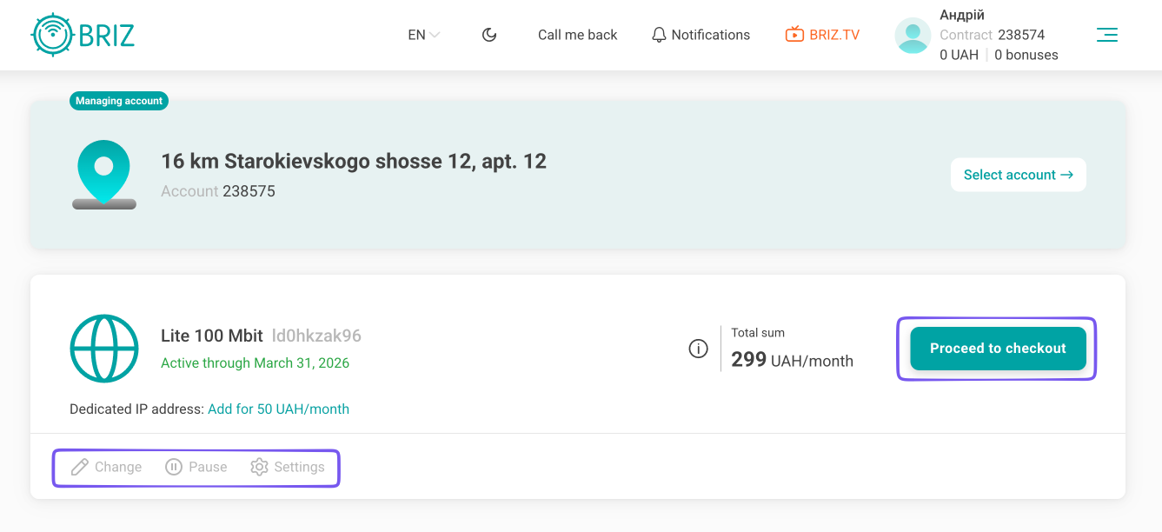Click the Managing account badge
The width and height of the screenshot is (1162, 532).
119,101
